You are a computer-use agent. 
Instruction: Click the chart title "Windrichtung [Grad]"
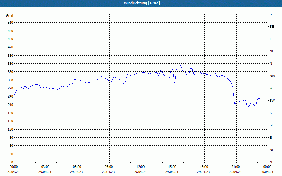pyautogui.click(x=142, y=3)
